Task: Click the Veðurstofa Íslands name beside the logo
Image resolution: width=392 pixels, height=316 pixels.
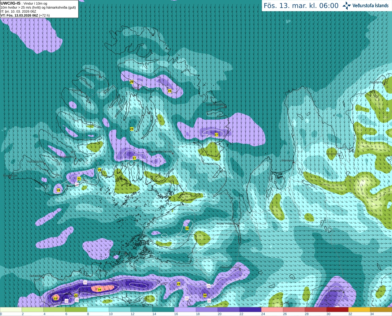Action: 370,6
